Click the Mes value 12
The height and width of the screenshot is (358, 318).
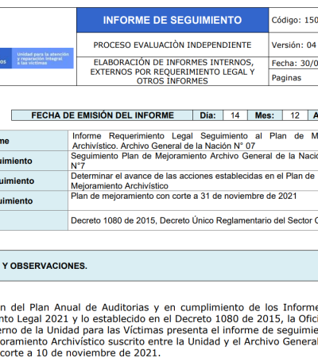tap(295, 115)
